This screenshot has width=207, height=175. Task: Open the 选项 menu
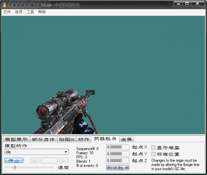pos(19,12)
